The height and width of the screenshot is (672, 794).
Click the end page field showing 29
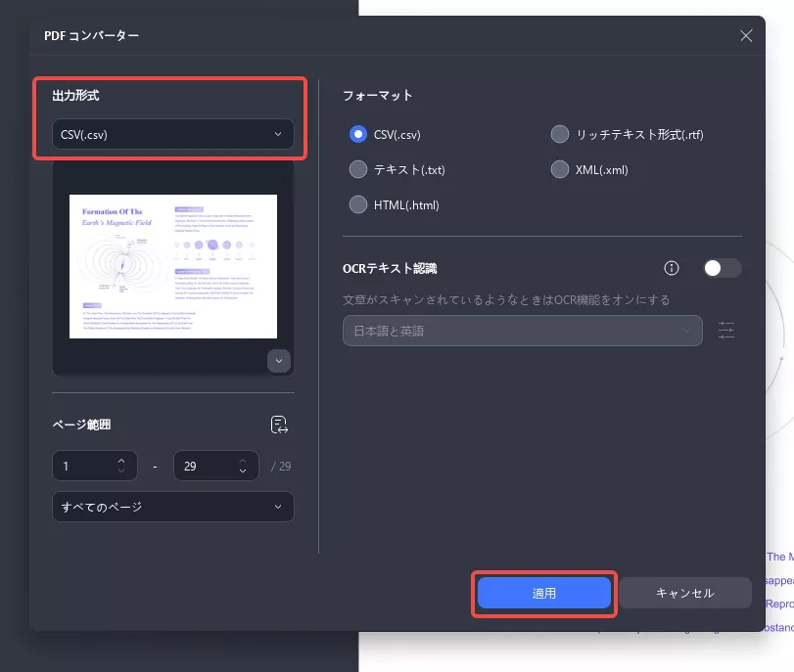tap(201, 467)
